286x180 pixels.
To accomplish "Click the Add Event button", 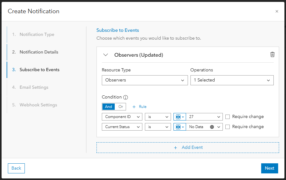I will (x=188, y=147).
